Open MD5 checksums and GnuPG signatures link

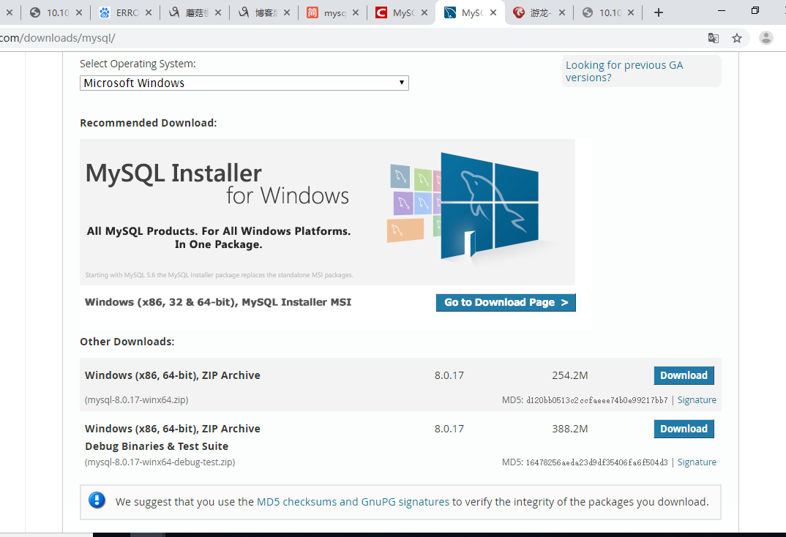pyautogui.click(x=353, y=502)
